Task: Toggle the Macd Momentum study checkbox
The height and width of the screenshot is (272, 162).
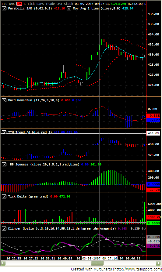Action: coord(4,100)
